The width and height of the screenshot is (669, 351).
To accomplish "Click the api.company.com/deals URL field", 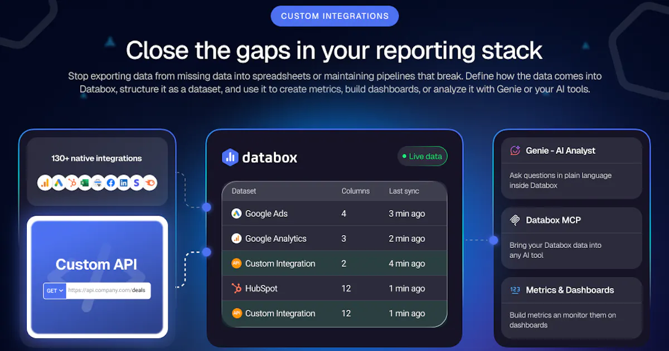I will click(x=109, y=290).
